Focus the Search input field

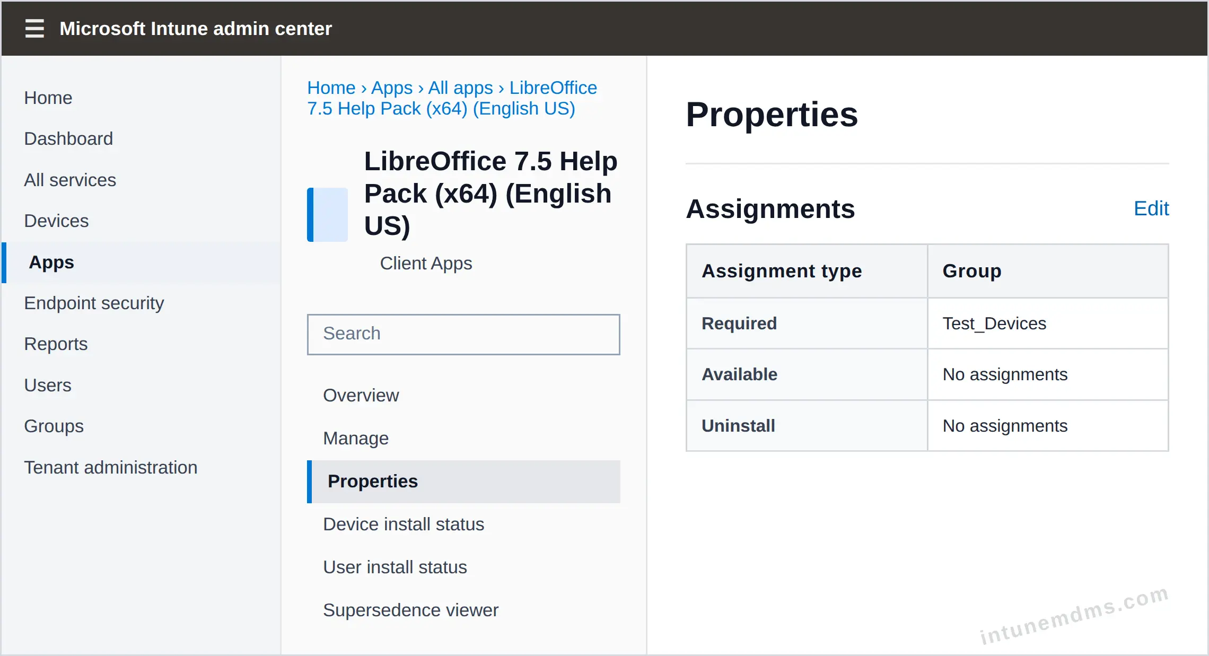pyautogui.click(x=463, y=334)
